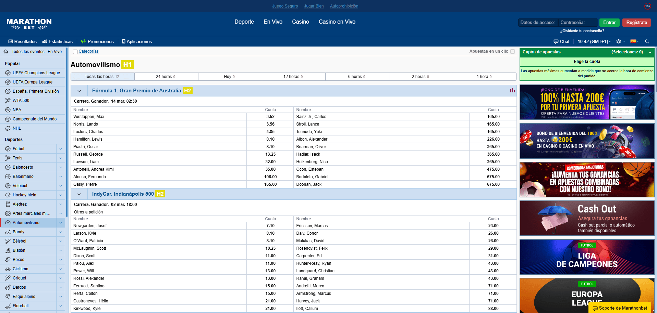Select Norris, Lando odds 3.56
This screenshot has height=313, width=657.
click(270, 124)
